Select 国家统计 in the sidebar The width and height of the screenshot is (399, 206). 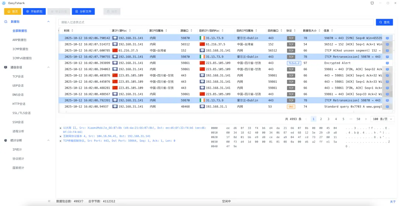point(18,168)
